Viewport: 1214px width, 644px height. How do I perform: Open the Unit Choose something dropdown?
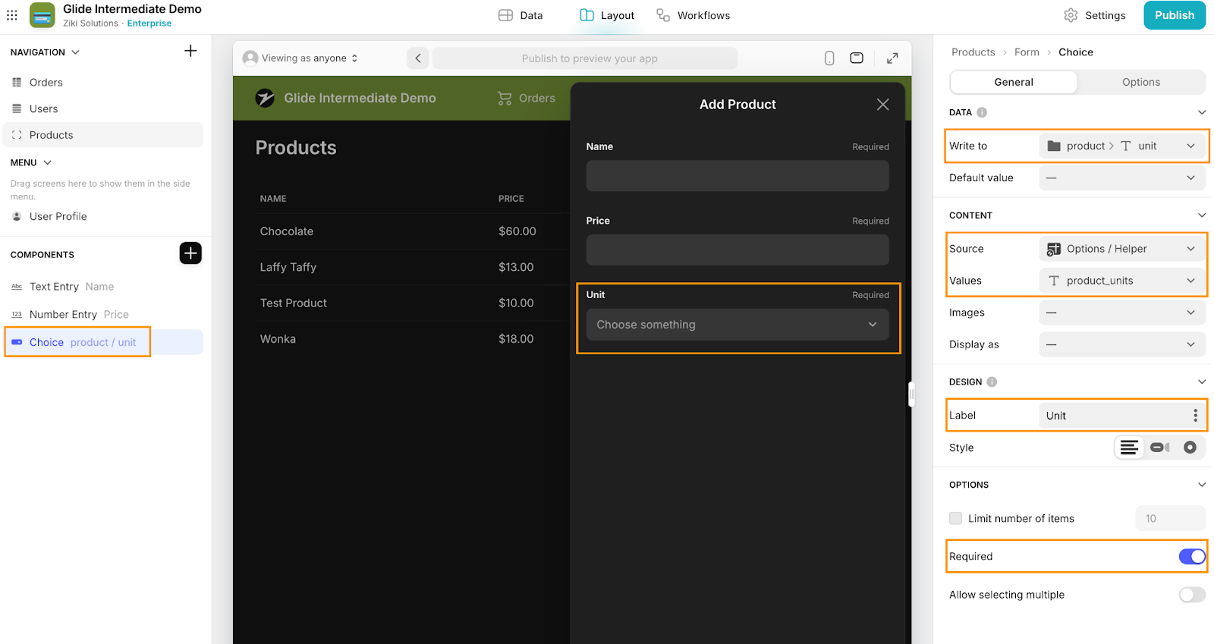(x=738, y=325)
